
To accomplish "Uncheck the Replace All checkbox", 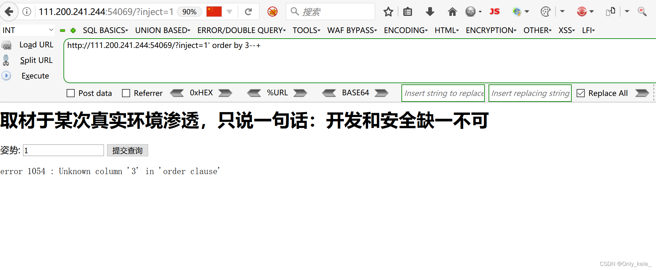I will tap(581, 93).
